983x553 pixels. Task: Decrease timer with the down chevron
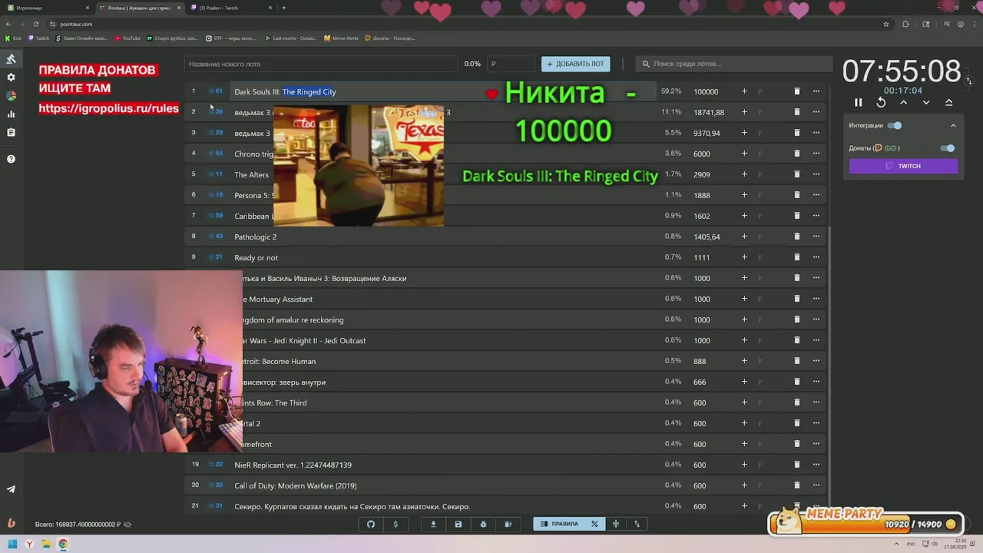[x=926, y=103]
